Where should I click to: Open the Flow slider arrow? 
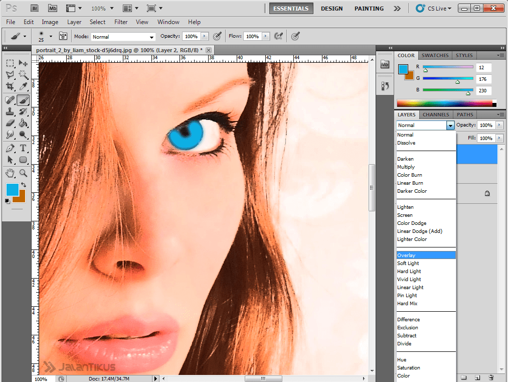pyautogui.click(x=266, y=36)
